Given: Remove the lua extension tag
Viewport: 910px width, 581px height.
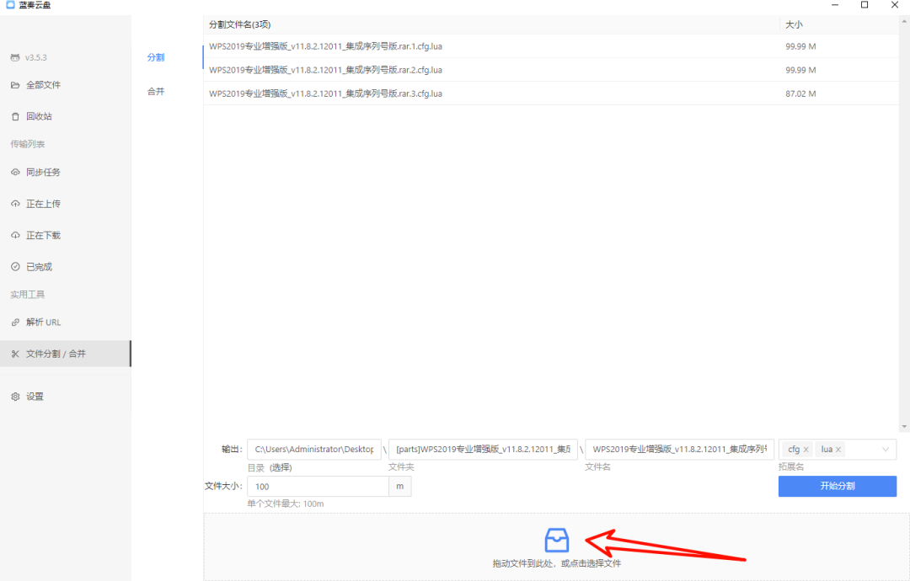Looking at the screenshot, I should click(838, 450).
